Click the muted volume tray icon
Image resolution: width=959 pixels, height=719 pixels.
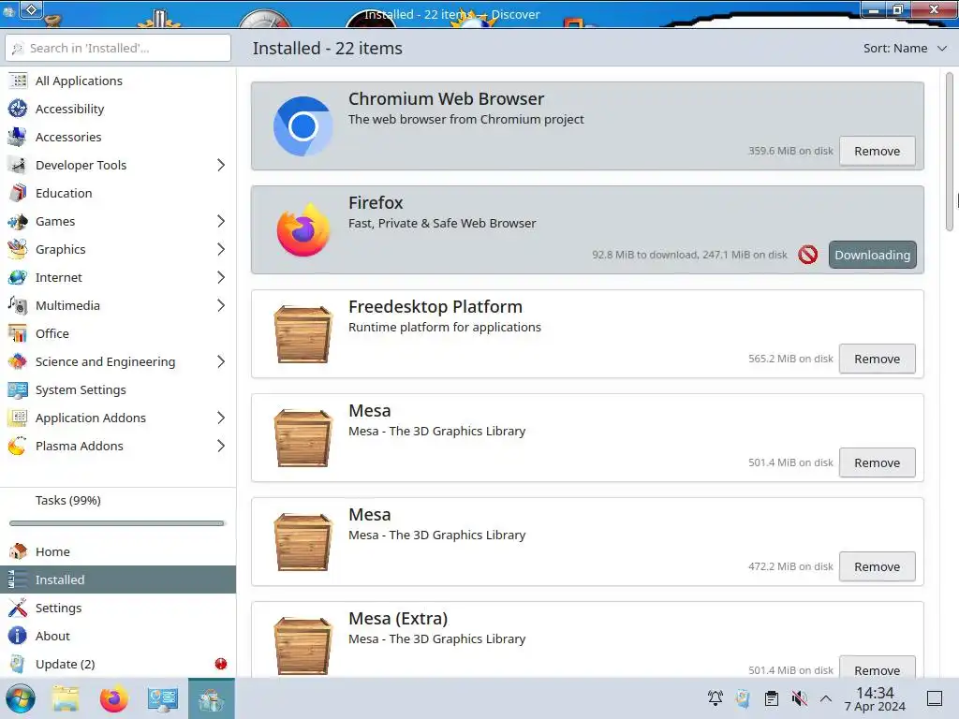pos(800,698)
